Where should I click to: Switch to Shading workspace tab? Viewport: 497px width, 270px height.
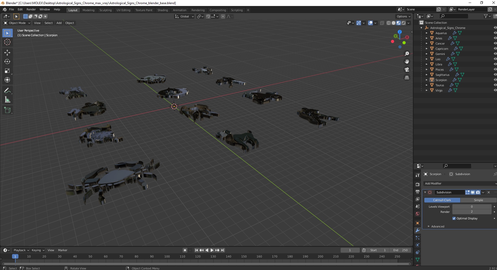163,10
